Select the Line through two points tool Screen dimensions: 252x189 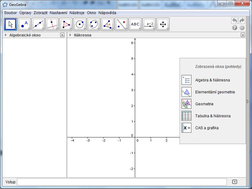[x=38, y=24]
